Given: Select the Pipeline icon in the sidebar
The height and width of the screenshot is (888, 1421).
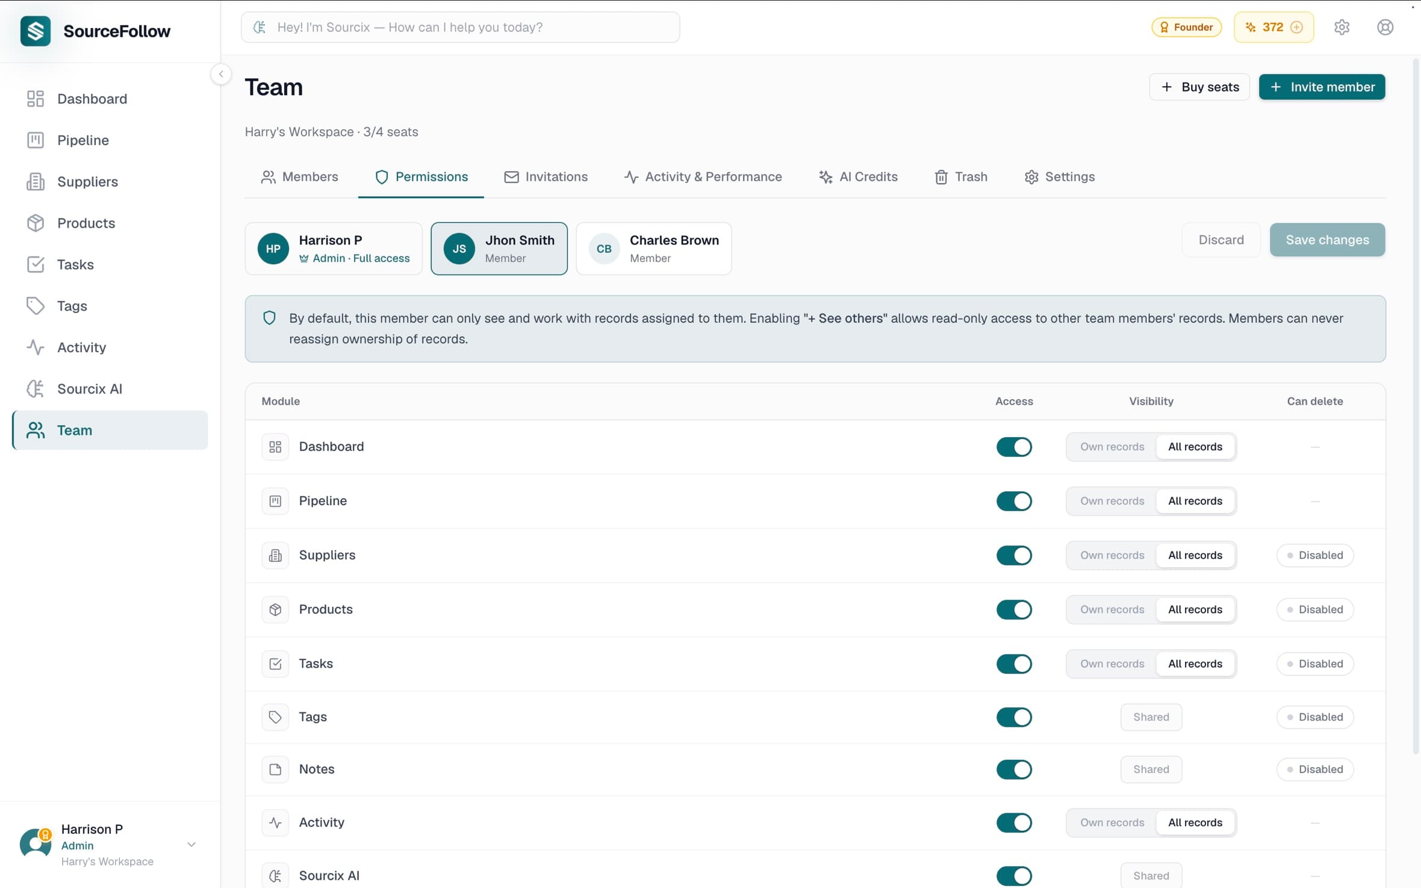Looking at the screenshot, I should pos(35,140).
